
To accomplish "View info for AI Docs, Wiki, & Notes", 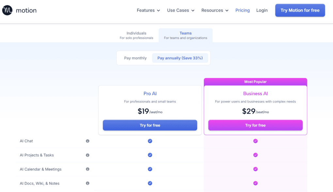I will [87, 183].
